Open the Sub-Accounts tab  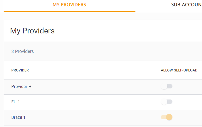pos(186,5)
